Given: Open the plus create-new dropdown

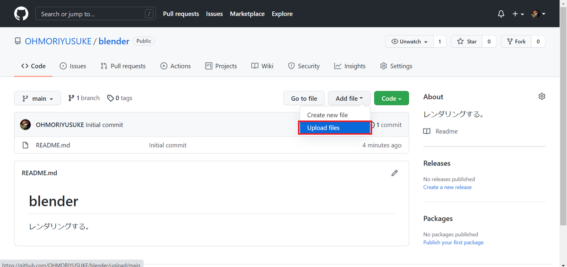Looking at the screenshot, I should pyautogui.click(x=518, y=14).
